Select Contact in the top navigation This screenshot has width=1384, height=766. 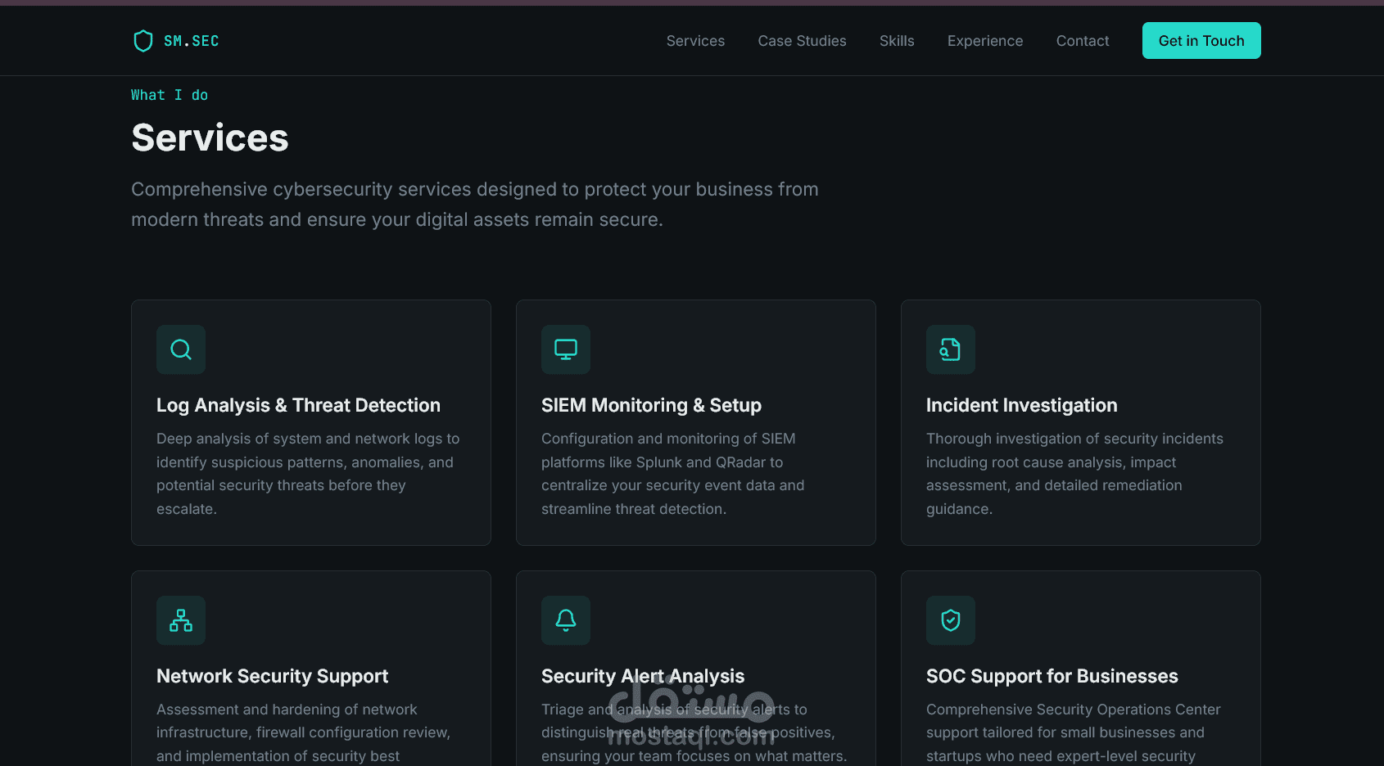coord(1082,41)
